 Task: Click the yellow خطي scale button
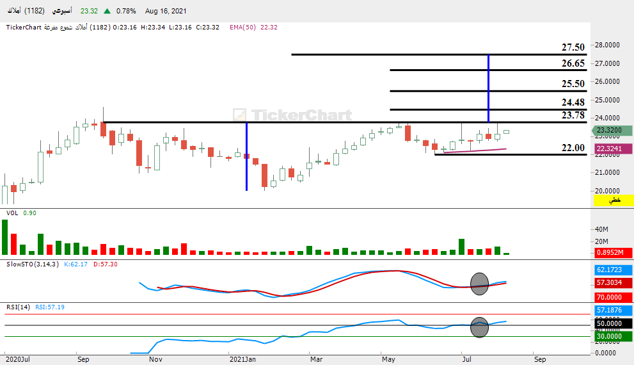[613, 200]
